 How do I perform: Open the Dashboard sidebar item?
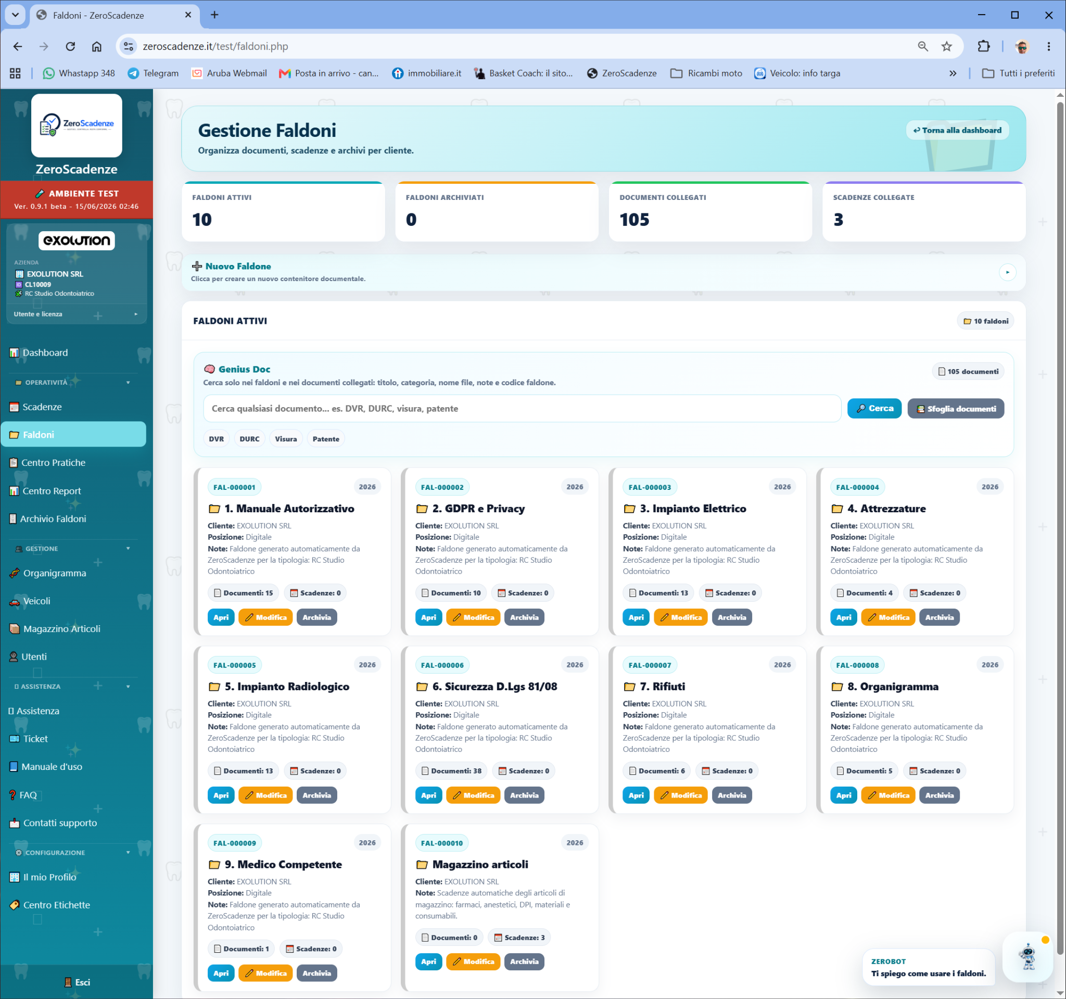pos(39,352)
